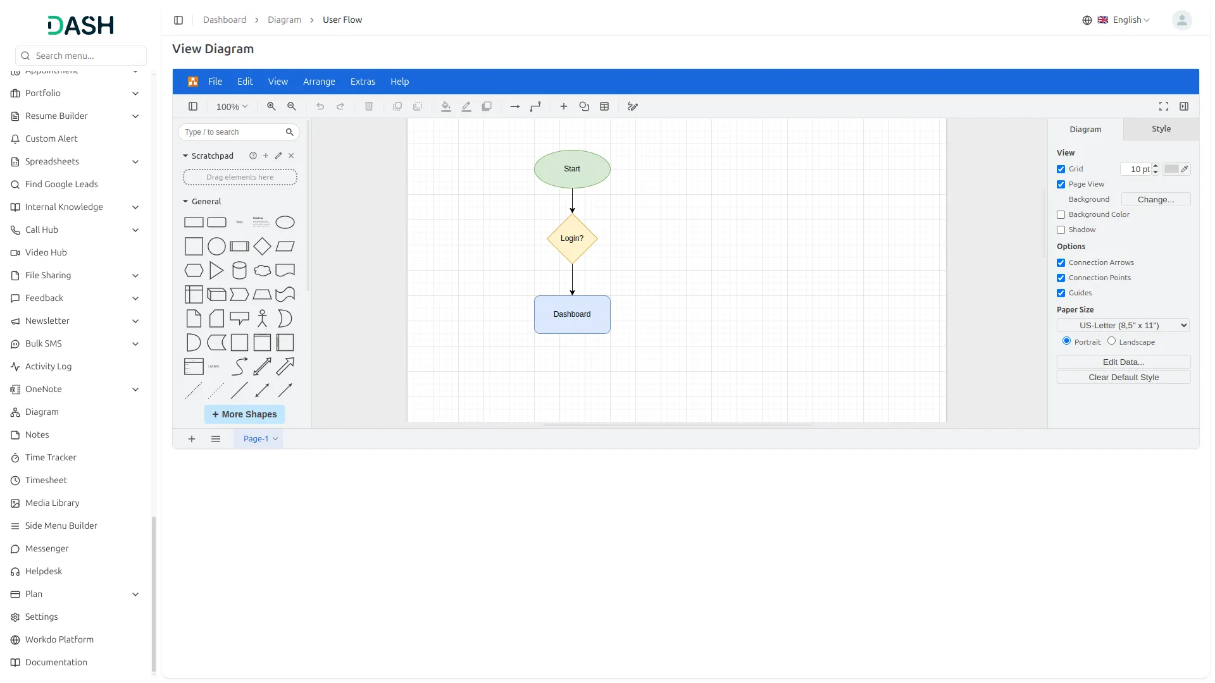Click the Change... background button
The width and height of the screenshot is (1215, 683).
[1156, 200]
